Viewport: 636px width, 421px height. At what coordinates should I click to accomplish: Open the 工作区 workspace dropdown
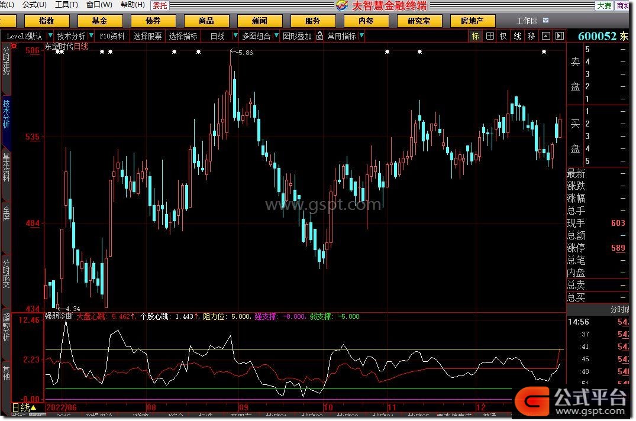pyautogui.click(x=546, y=20)
